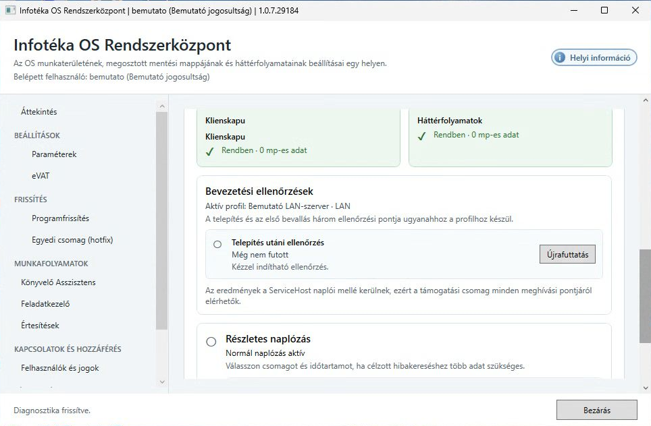The width and height of the screenshot is (651, 426).
Task: Click main content scrollbar up arrow
Action: [x=645, y=100]
